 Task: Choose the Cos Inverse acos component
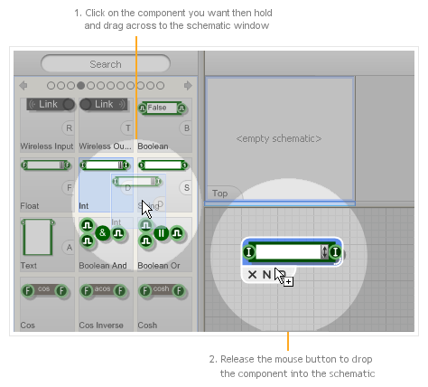pyautogui.click(x=106, y=304)
